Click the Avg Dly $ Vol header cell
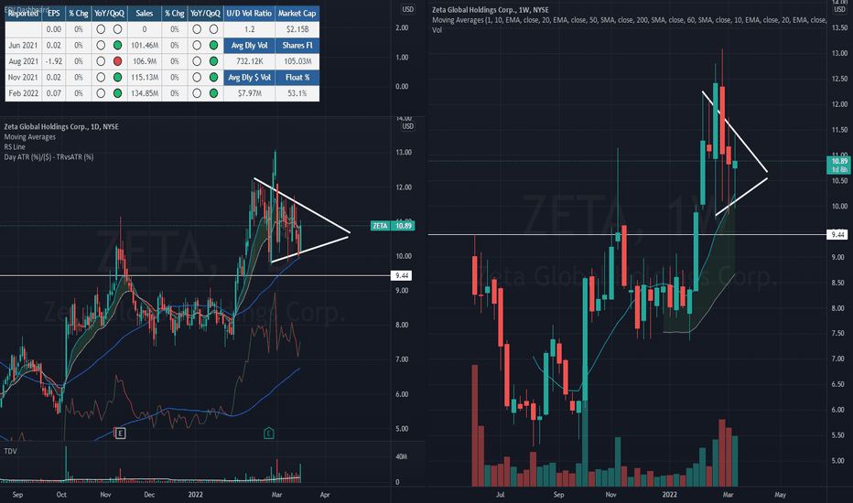 (x=249, y=78)
